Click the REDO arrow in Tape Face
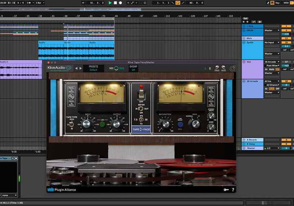 pyautogui.click(x=223, y=68)
